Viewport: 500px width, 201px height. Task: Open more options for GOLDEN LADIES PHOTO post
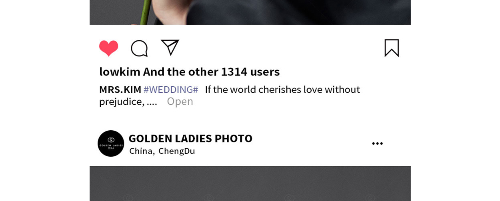click(377, 143)
